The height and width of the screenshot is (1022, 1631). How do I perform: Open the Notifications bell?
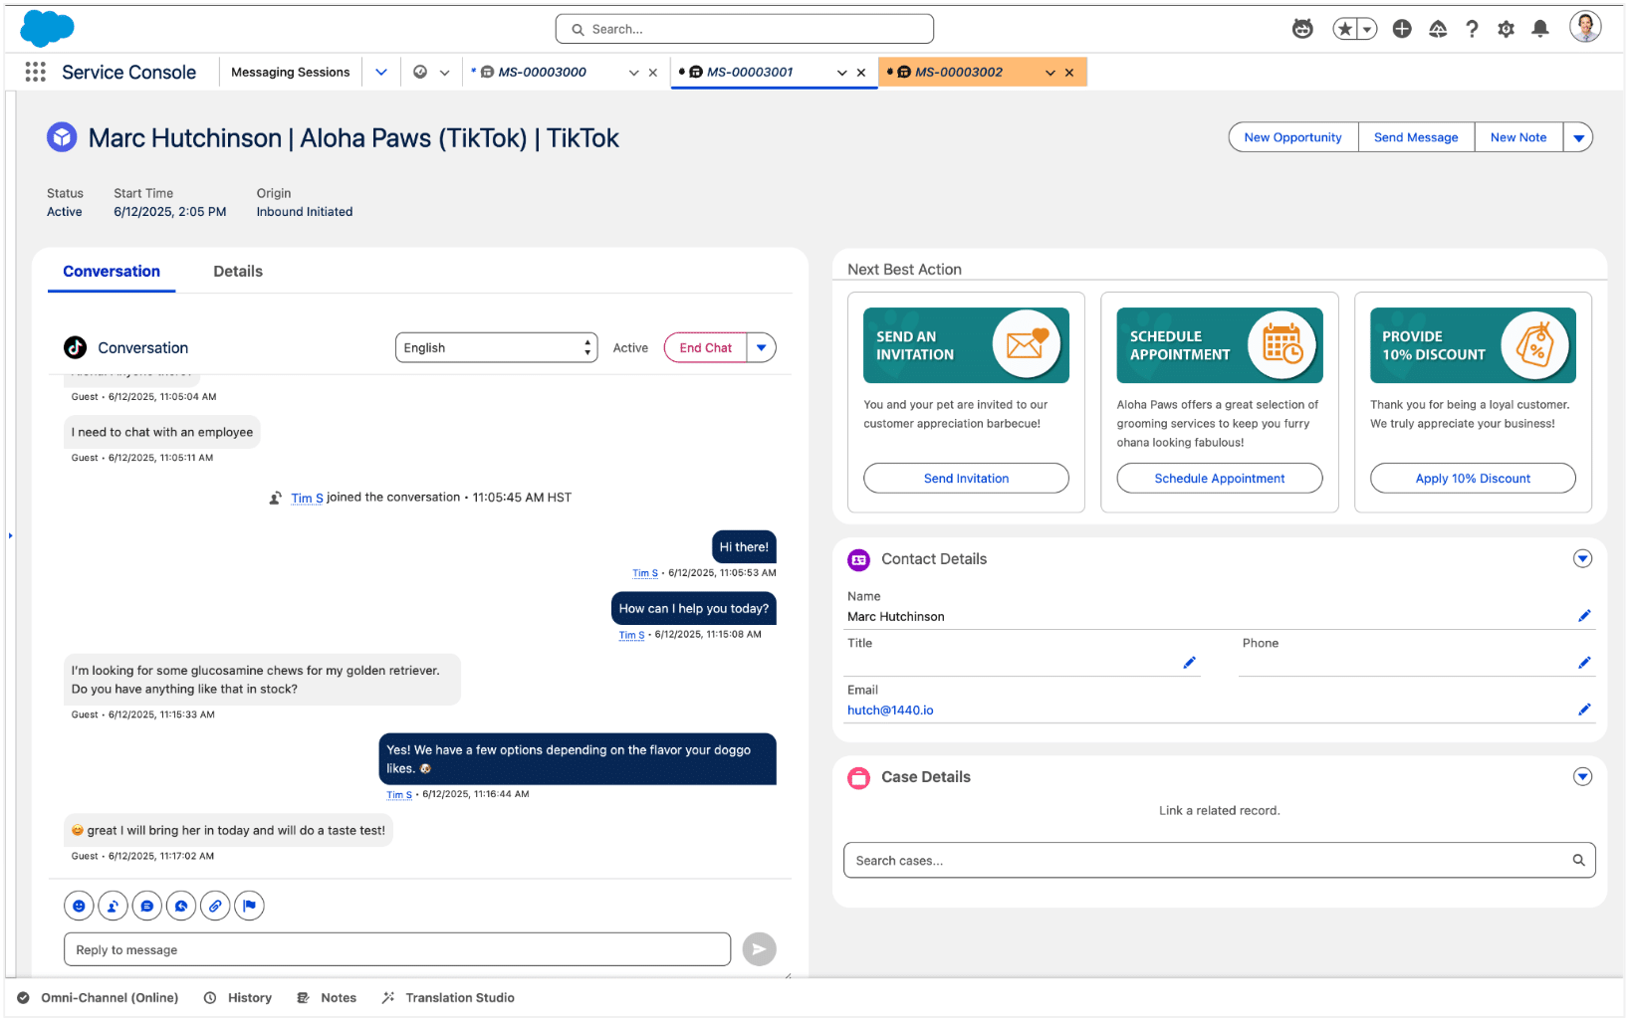pos(1540,29)
